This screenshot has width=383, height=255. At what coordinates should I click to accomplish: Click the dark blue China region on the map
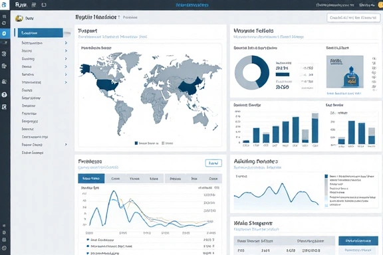(190, 88)
